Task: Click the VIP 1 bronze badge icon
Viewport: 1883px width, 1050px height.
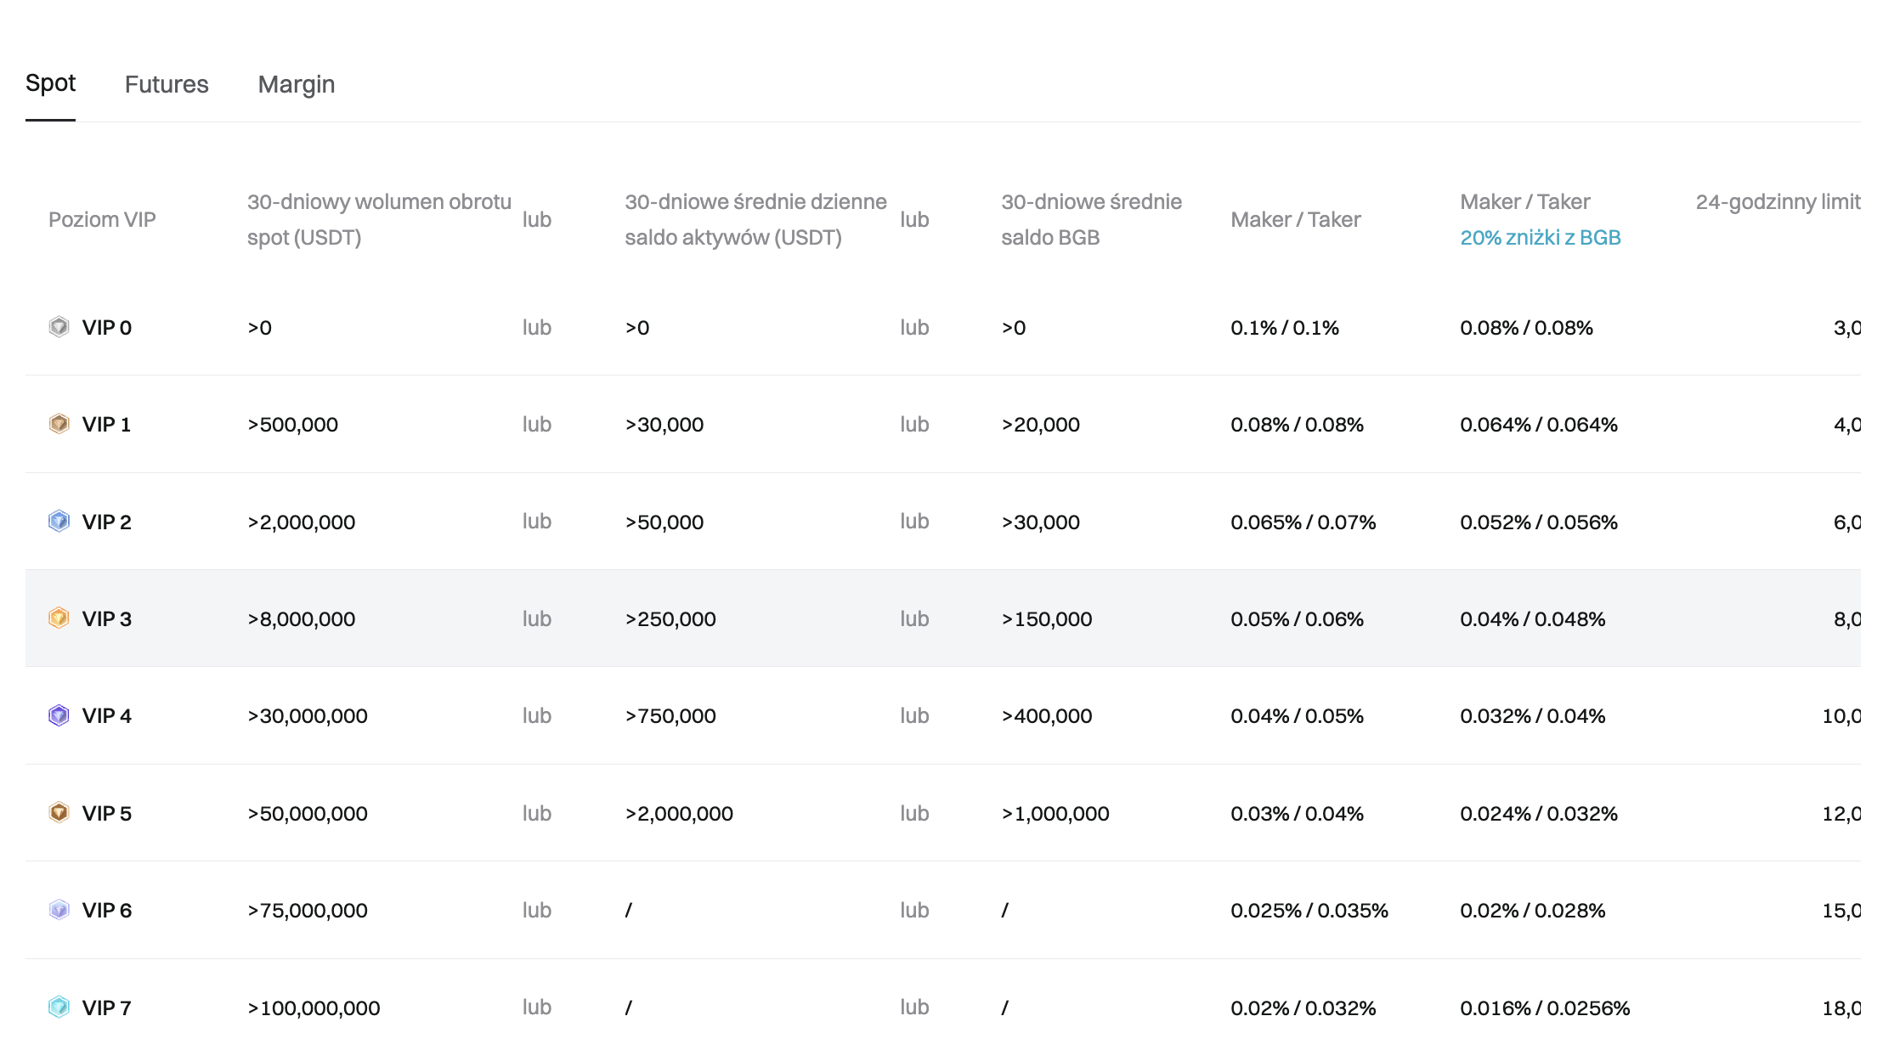Action: coord(59,424)
